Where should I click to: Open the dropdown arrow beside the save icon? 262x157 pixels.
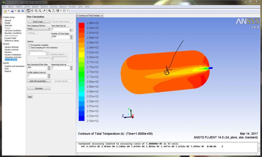(15, 11)
